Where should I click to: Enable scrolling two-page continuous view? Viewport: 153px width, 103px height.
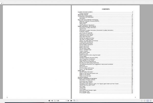(151, 101)
